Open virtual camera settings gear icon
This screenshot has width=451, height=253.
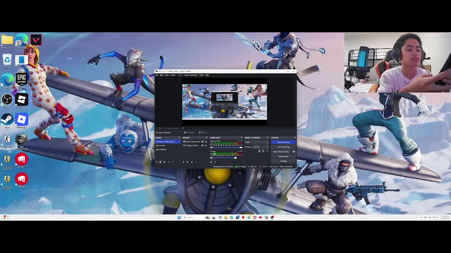tap(294, 151)
